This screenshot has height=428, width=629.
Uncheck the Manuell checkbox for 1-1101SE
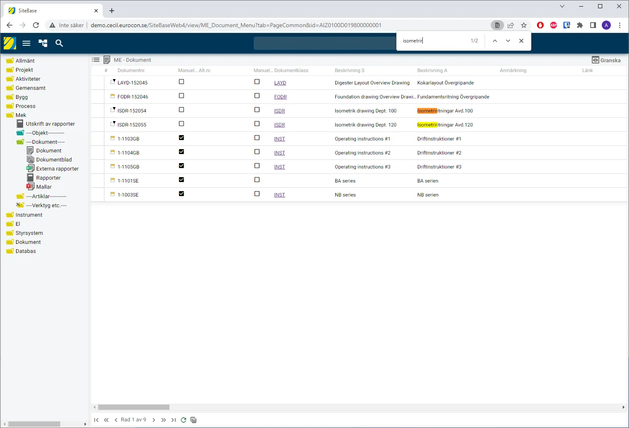[181, 180]
